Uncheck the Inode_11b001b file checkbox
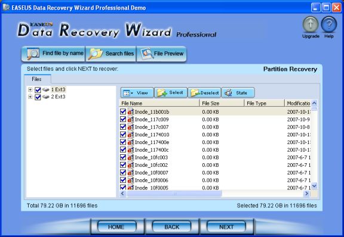344x237 pixels. [x=123, y=111]
